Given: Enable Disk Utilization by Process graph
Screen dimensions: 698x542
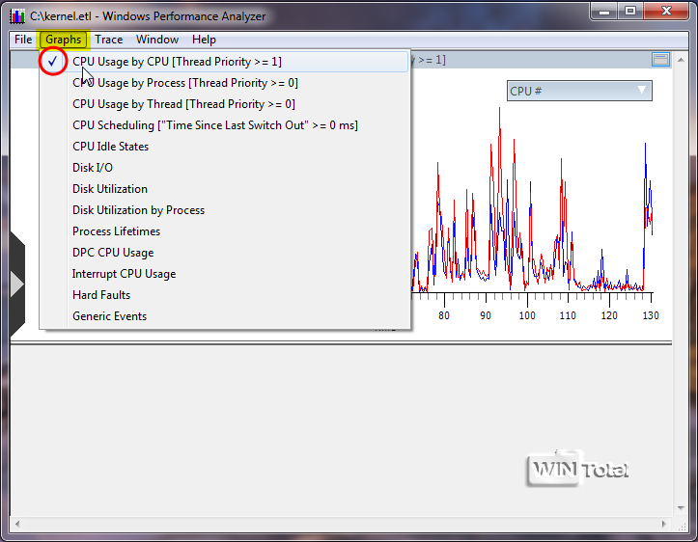Looking at the screenshot, I should click(x=224, y=210).
